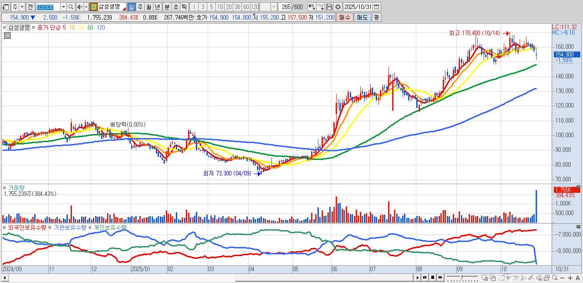Click the chart play forward button
This screenshot has width=583, height=283.
tap(418, 278)
